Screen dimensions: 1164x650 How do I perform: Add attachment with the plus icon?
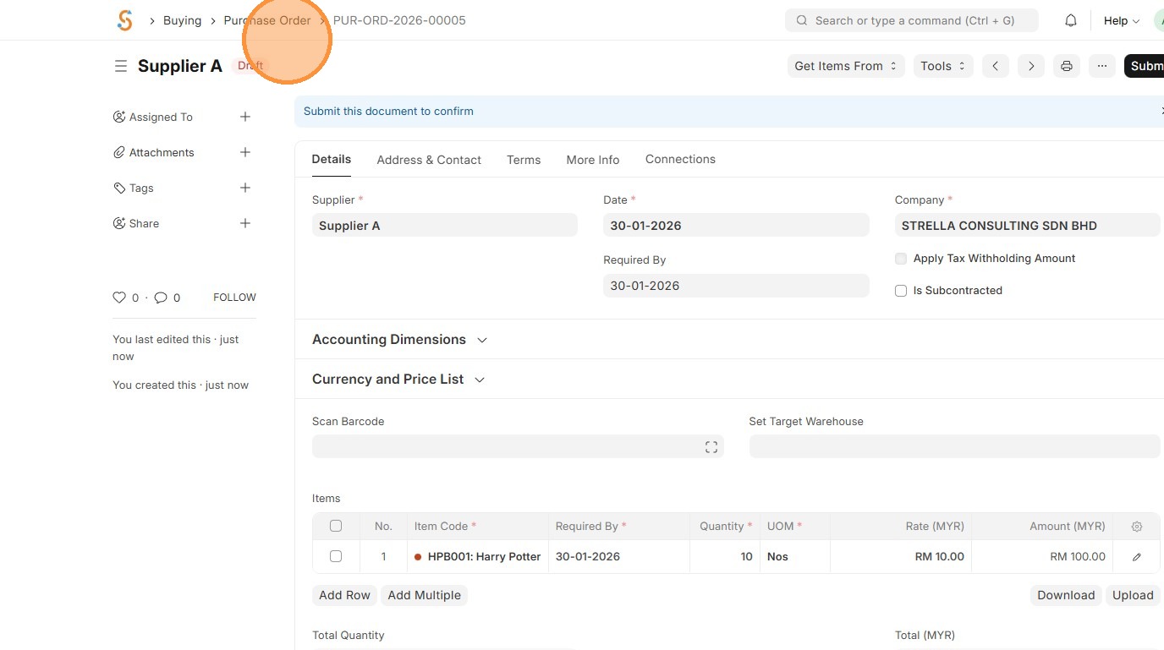245,152
